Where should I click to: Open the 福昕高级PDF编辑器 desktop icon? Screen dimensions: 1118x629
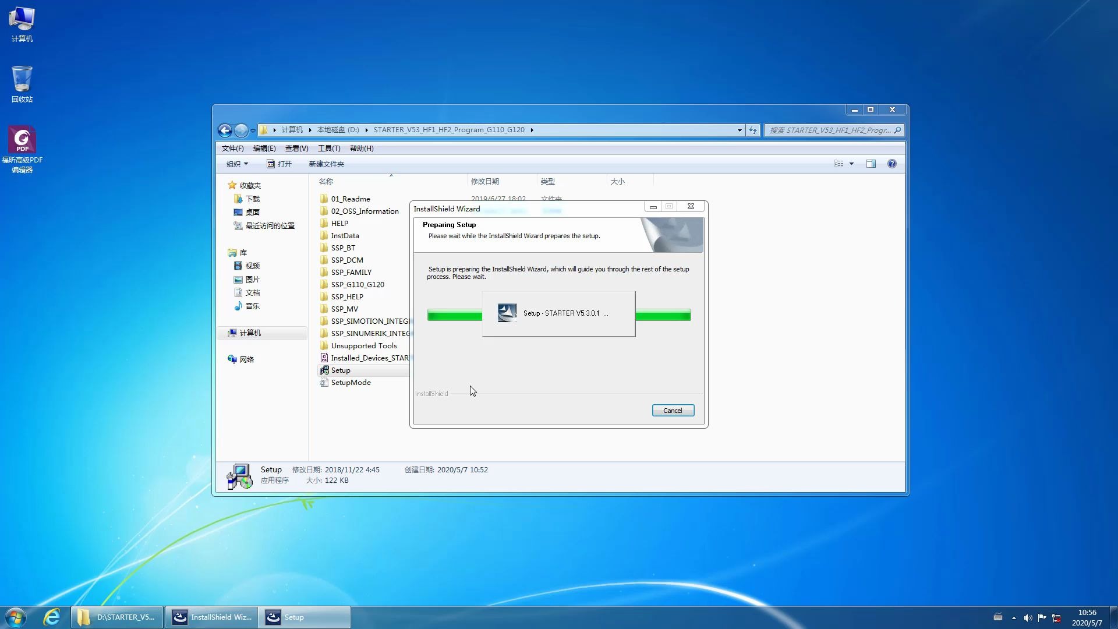pyautogui.click(x=22, y=150)
